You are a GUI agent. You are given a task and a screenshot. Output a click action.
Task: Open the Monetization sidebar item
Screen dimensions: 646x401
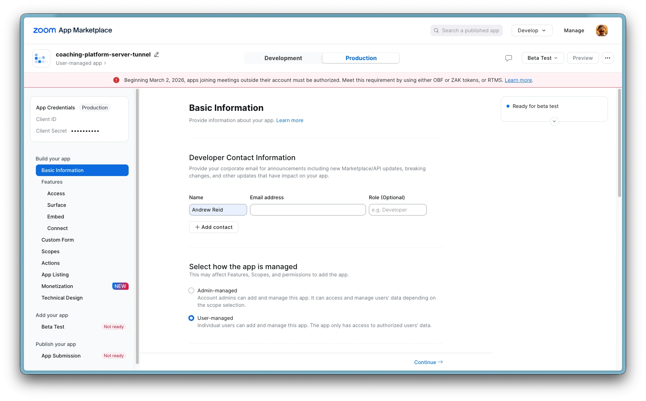click(x=57, y=286)
